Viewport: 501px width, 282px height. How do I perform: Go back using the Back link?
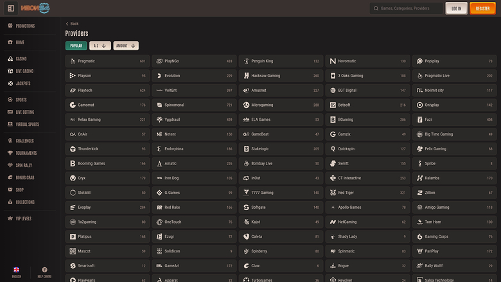click(x=72, y=24)
